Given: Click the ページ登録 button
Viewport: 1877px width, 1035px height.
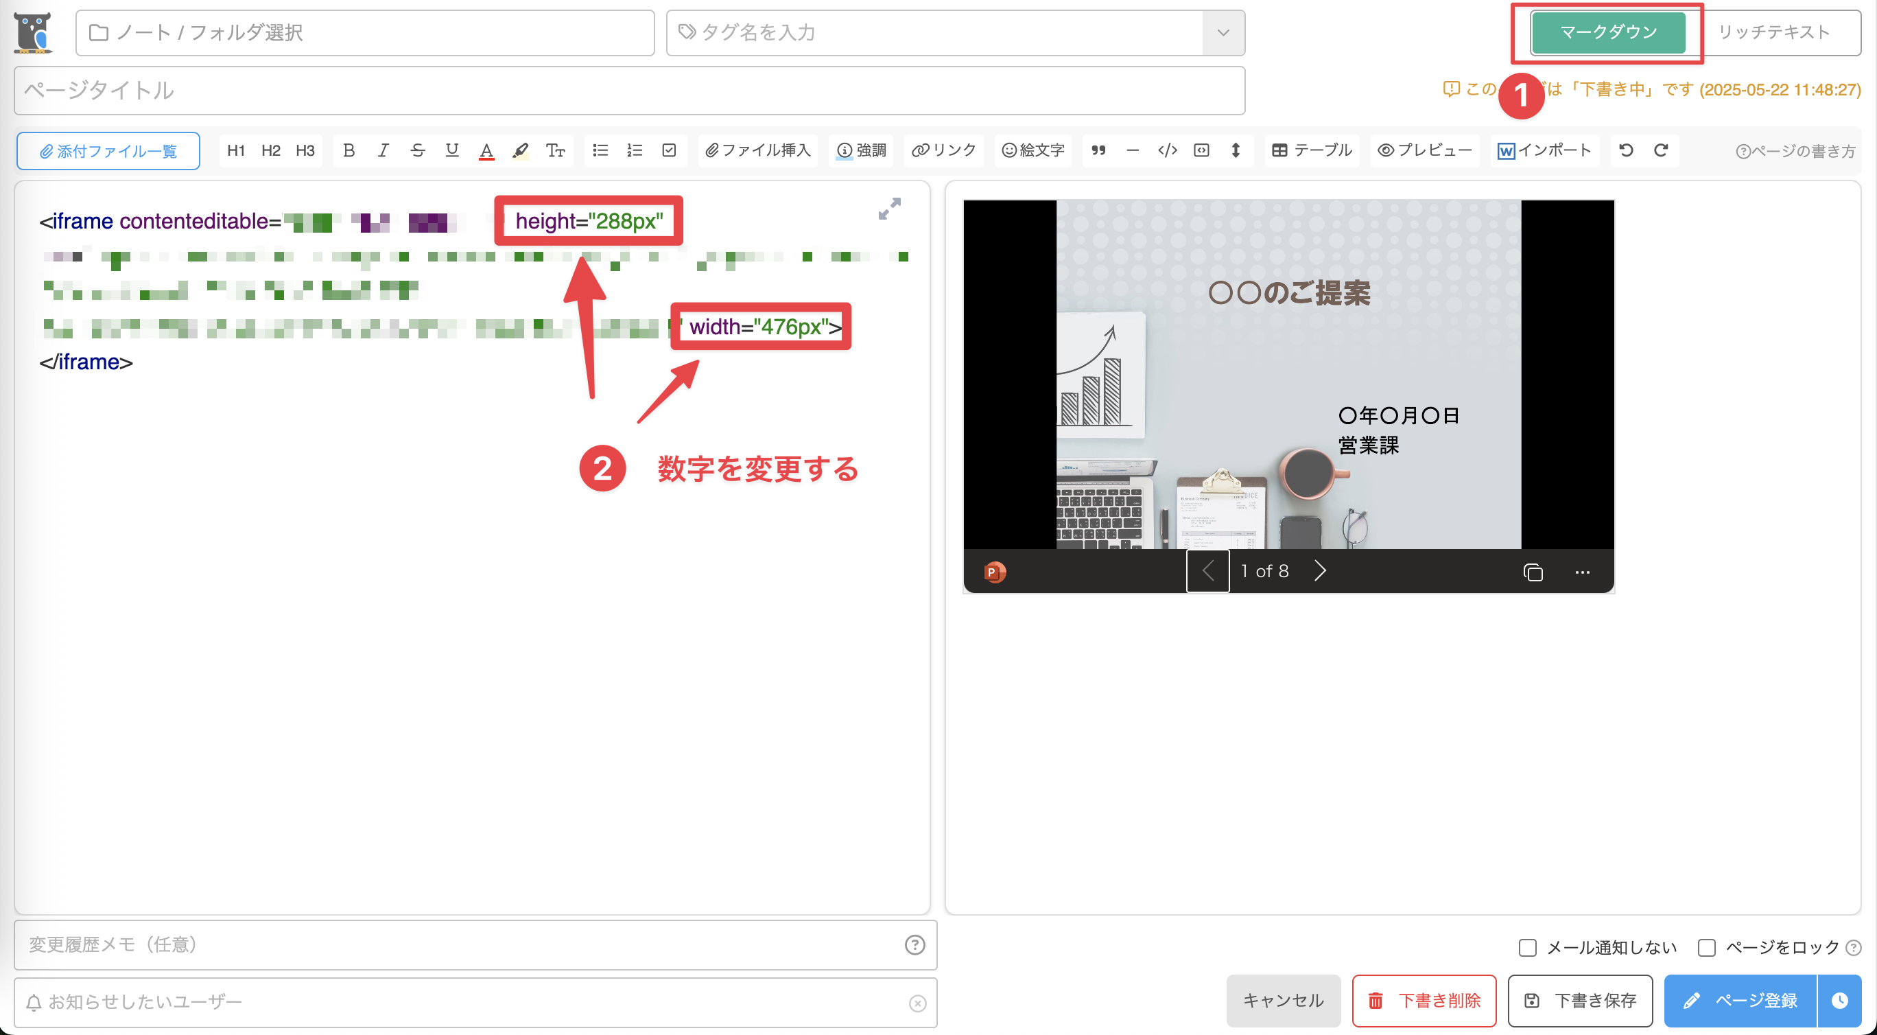Looking at the screenshot, I should [x=1741, y=1001].
